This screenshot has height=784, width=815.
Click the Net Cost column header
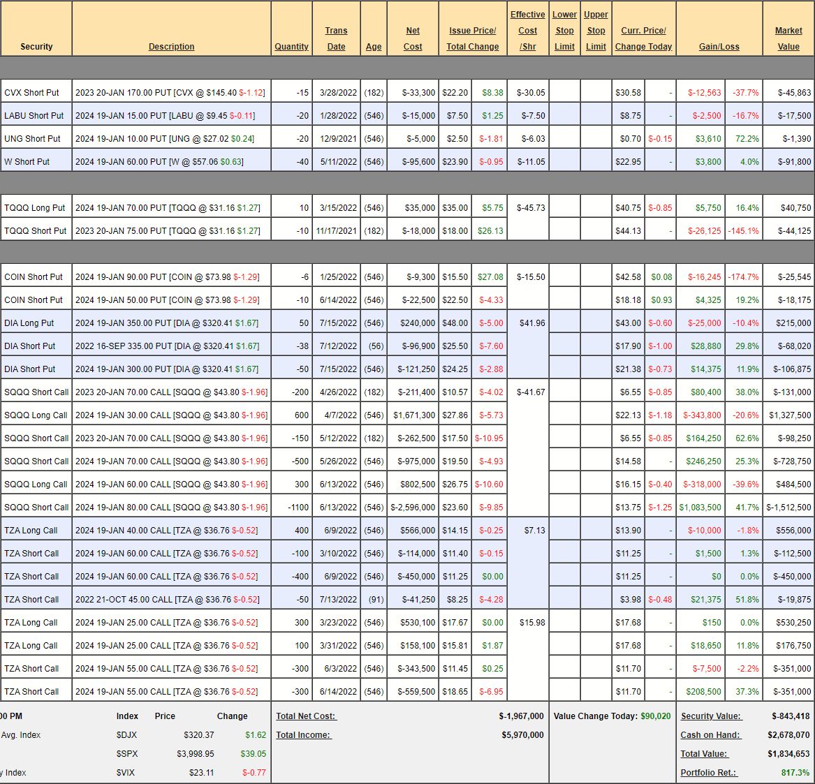pos(413,38)
